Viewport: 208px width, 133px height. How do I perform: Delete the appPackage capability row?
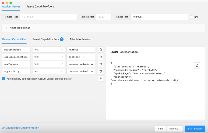(x=101, y=64)
